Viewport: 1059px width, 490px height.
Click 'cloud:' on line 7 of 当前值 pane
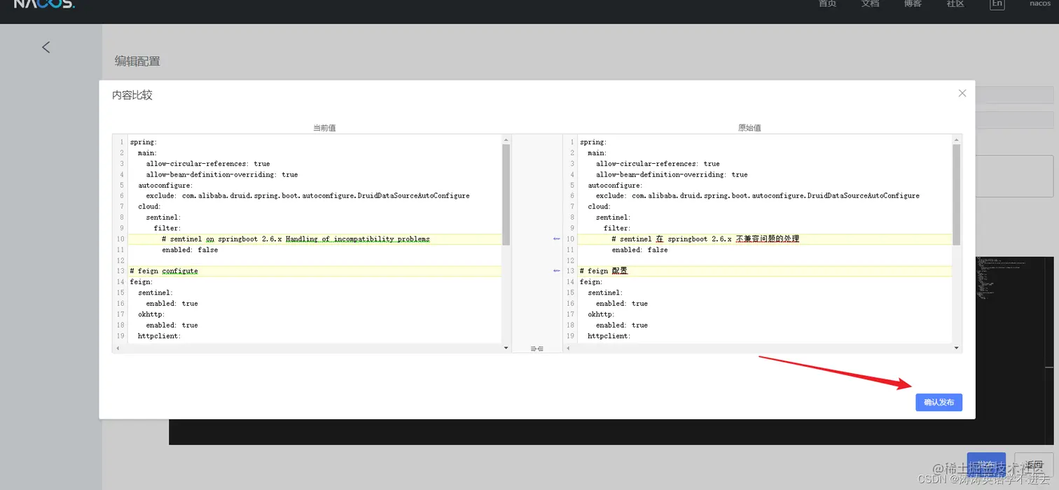[150, 206]
